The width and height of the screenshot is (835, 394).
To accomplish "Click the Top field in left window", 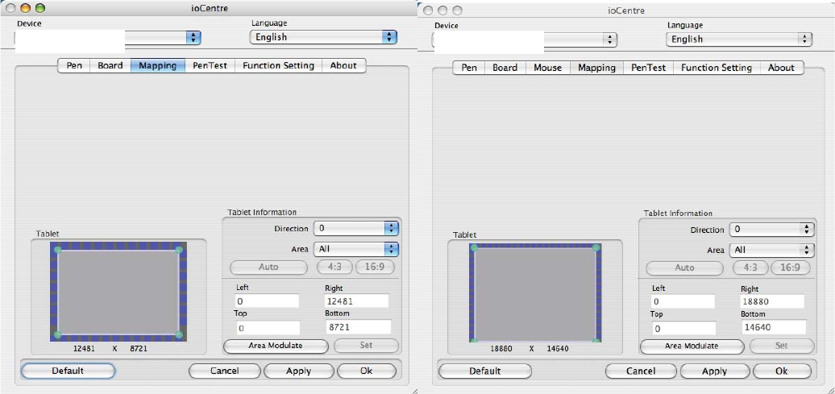I will (x=268, y=328).
